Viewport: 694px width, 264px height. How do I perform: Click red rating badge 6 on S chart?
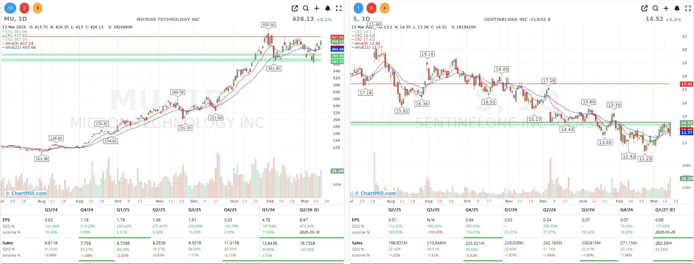(x=372, y=8)
